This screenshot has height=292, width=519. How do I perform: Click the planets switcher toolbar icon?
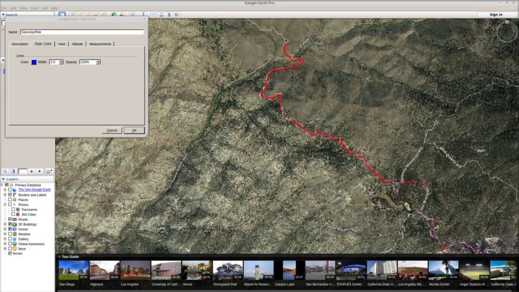click(132, 15)
